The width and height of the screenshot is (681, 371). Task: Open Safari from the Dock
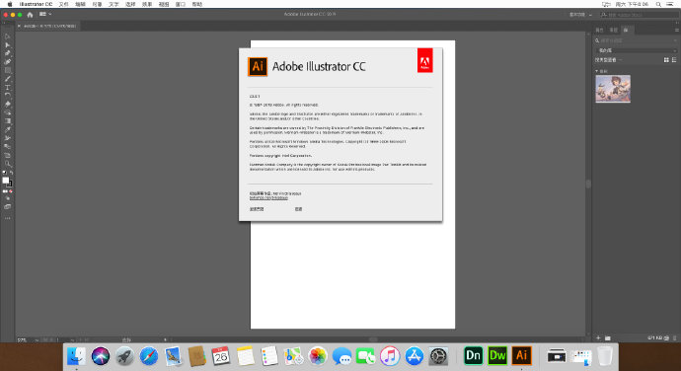pyautogui.click(x=149, y=356)
